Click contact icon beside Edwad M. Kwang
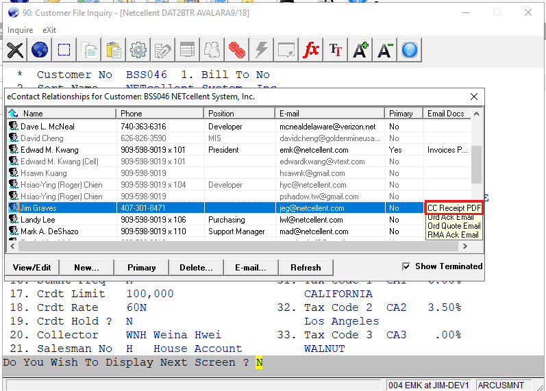Viewport: 546px width, 391px height. point(14,149)
